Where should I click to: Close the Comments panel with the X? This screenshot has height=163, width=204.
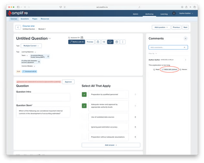[x=185, y=39]
